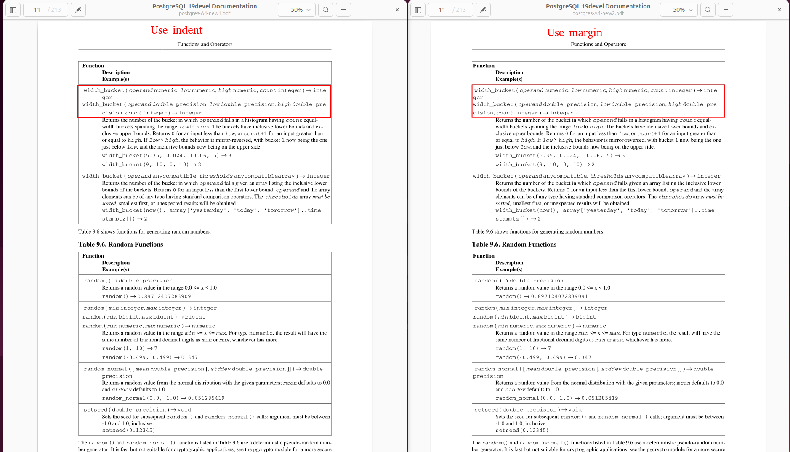Click the annotation pencil icon in new1.pdf window
This screenshot has width=790, height=452.
pyautogui.click(x=78, y=10)
